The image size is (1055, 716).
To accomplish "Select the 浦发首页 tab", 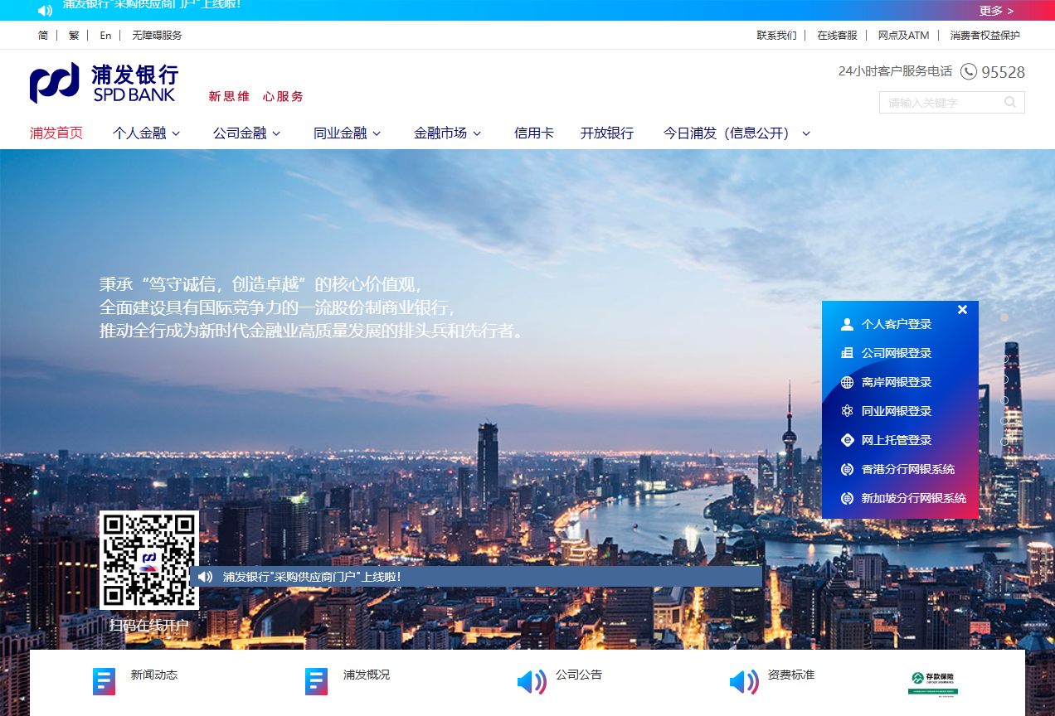I will (x=56, y=133).
